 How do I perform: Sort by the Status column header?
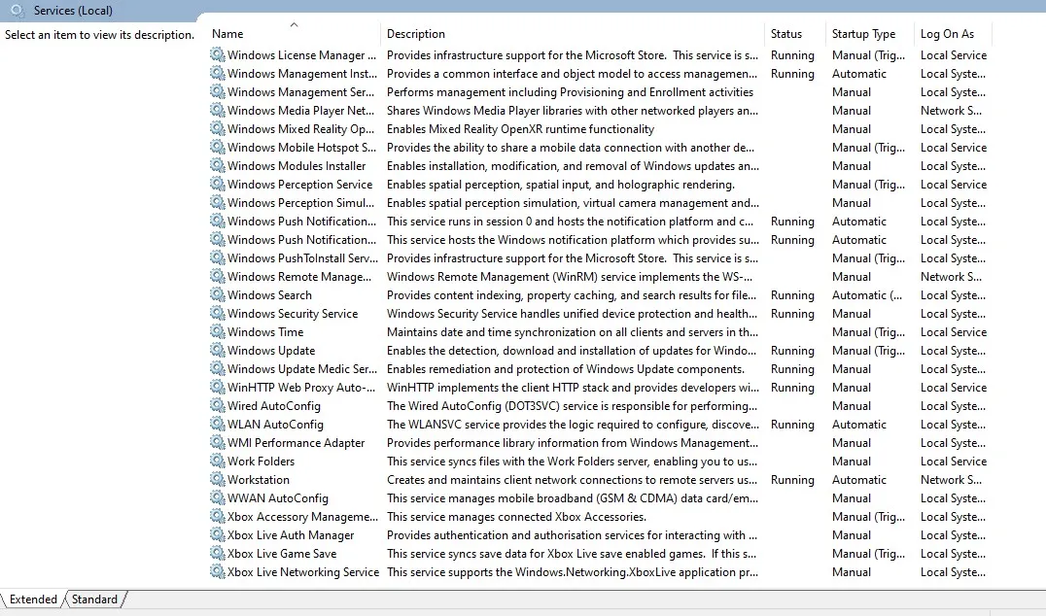[x=785, y=33]
